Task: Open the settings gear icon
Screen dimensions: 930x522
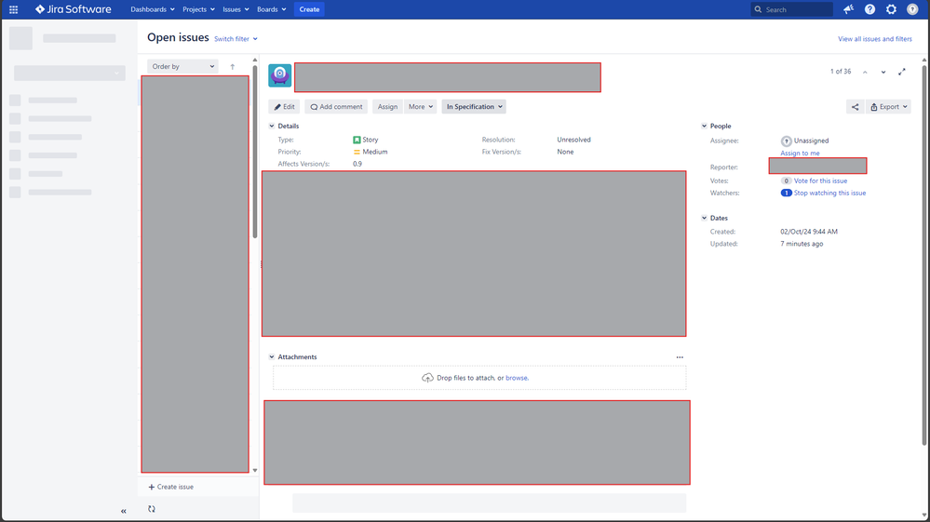Action: coord(891,9)
